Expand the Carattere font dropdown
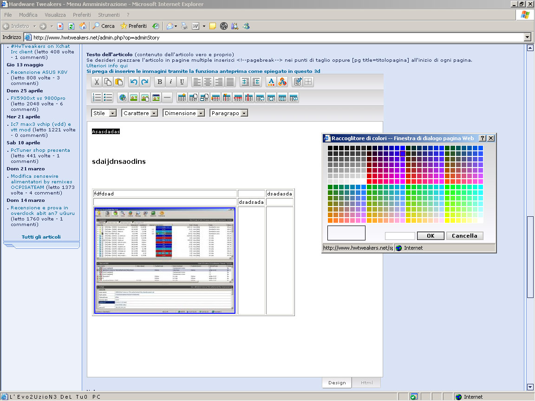 (x=154, y=113)
